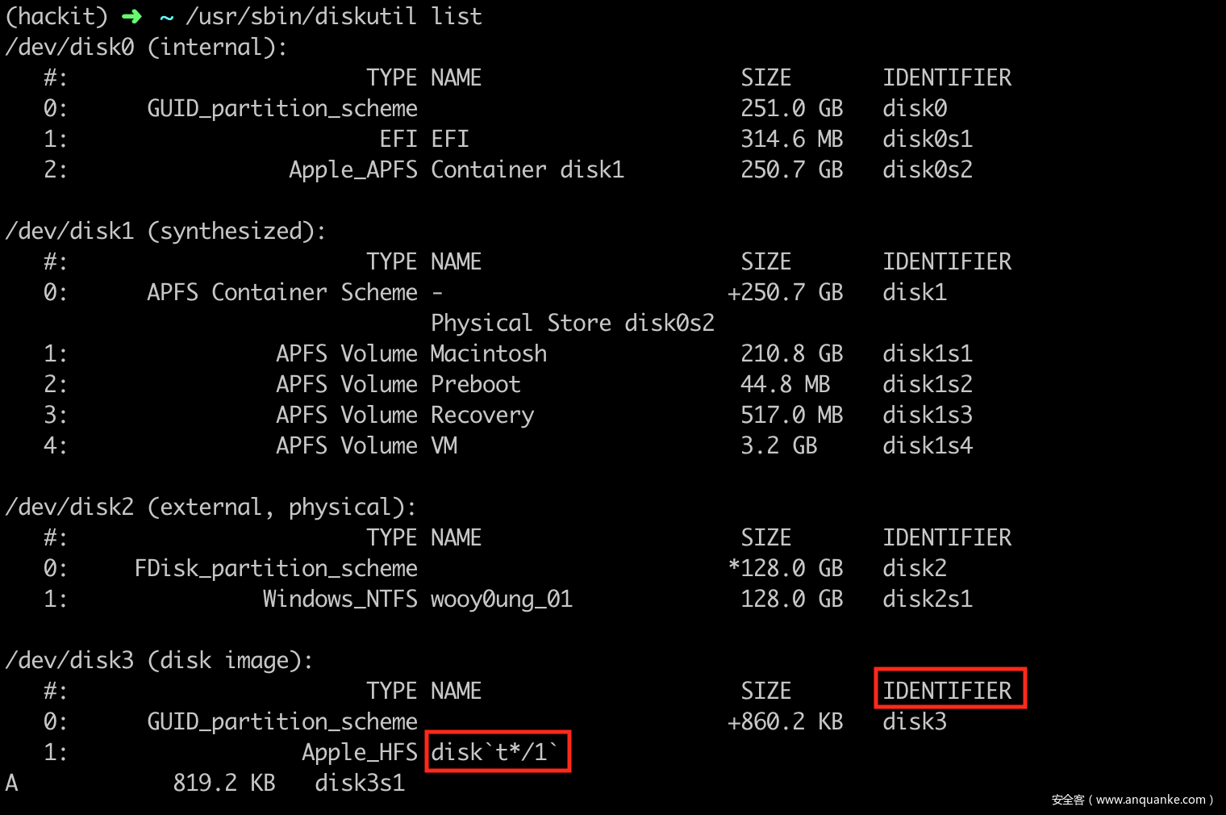The width and height of the screenshot is (1226, 815).
Task: Click the red-boxed disk`t*/1` name
Action: pos(496,751)
